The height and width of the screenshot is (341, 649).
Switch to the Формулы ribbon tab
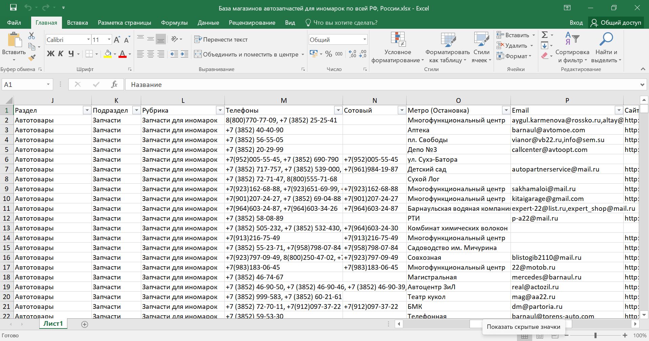(x=174, y=23)
